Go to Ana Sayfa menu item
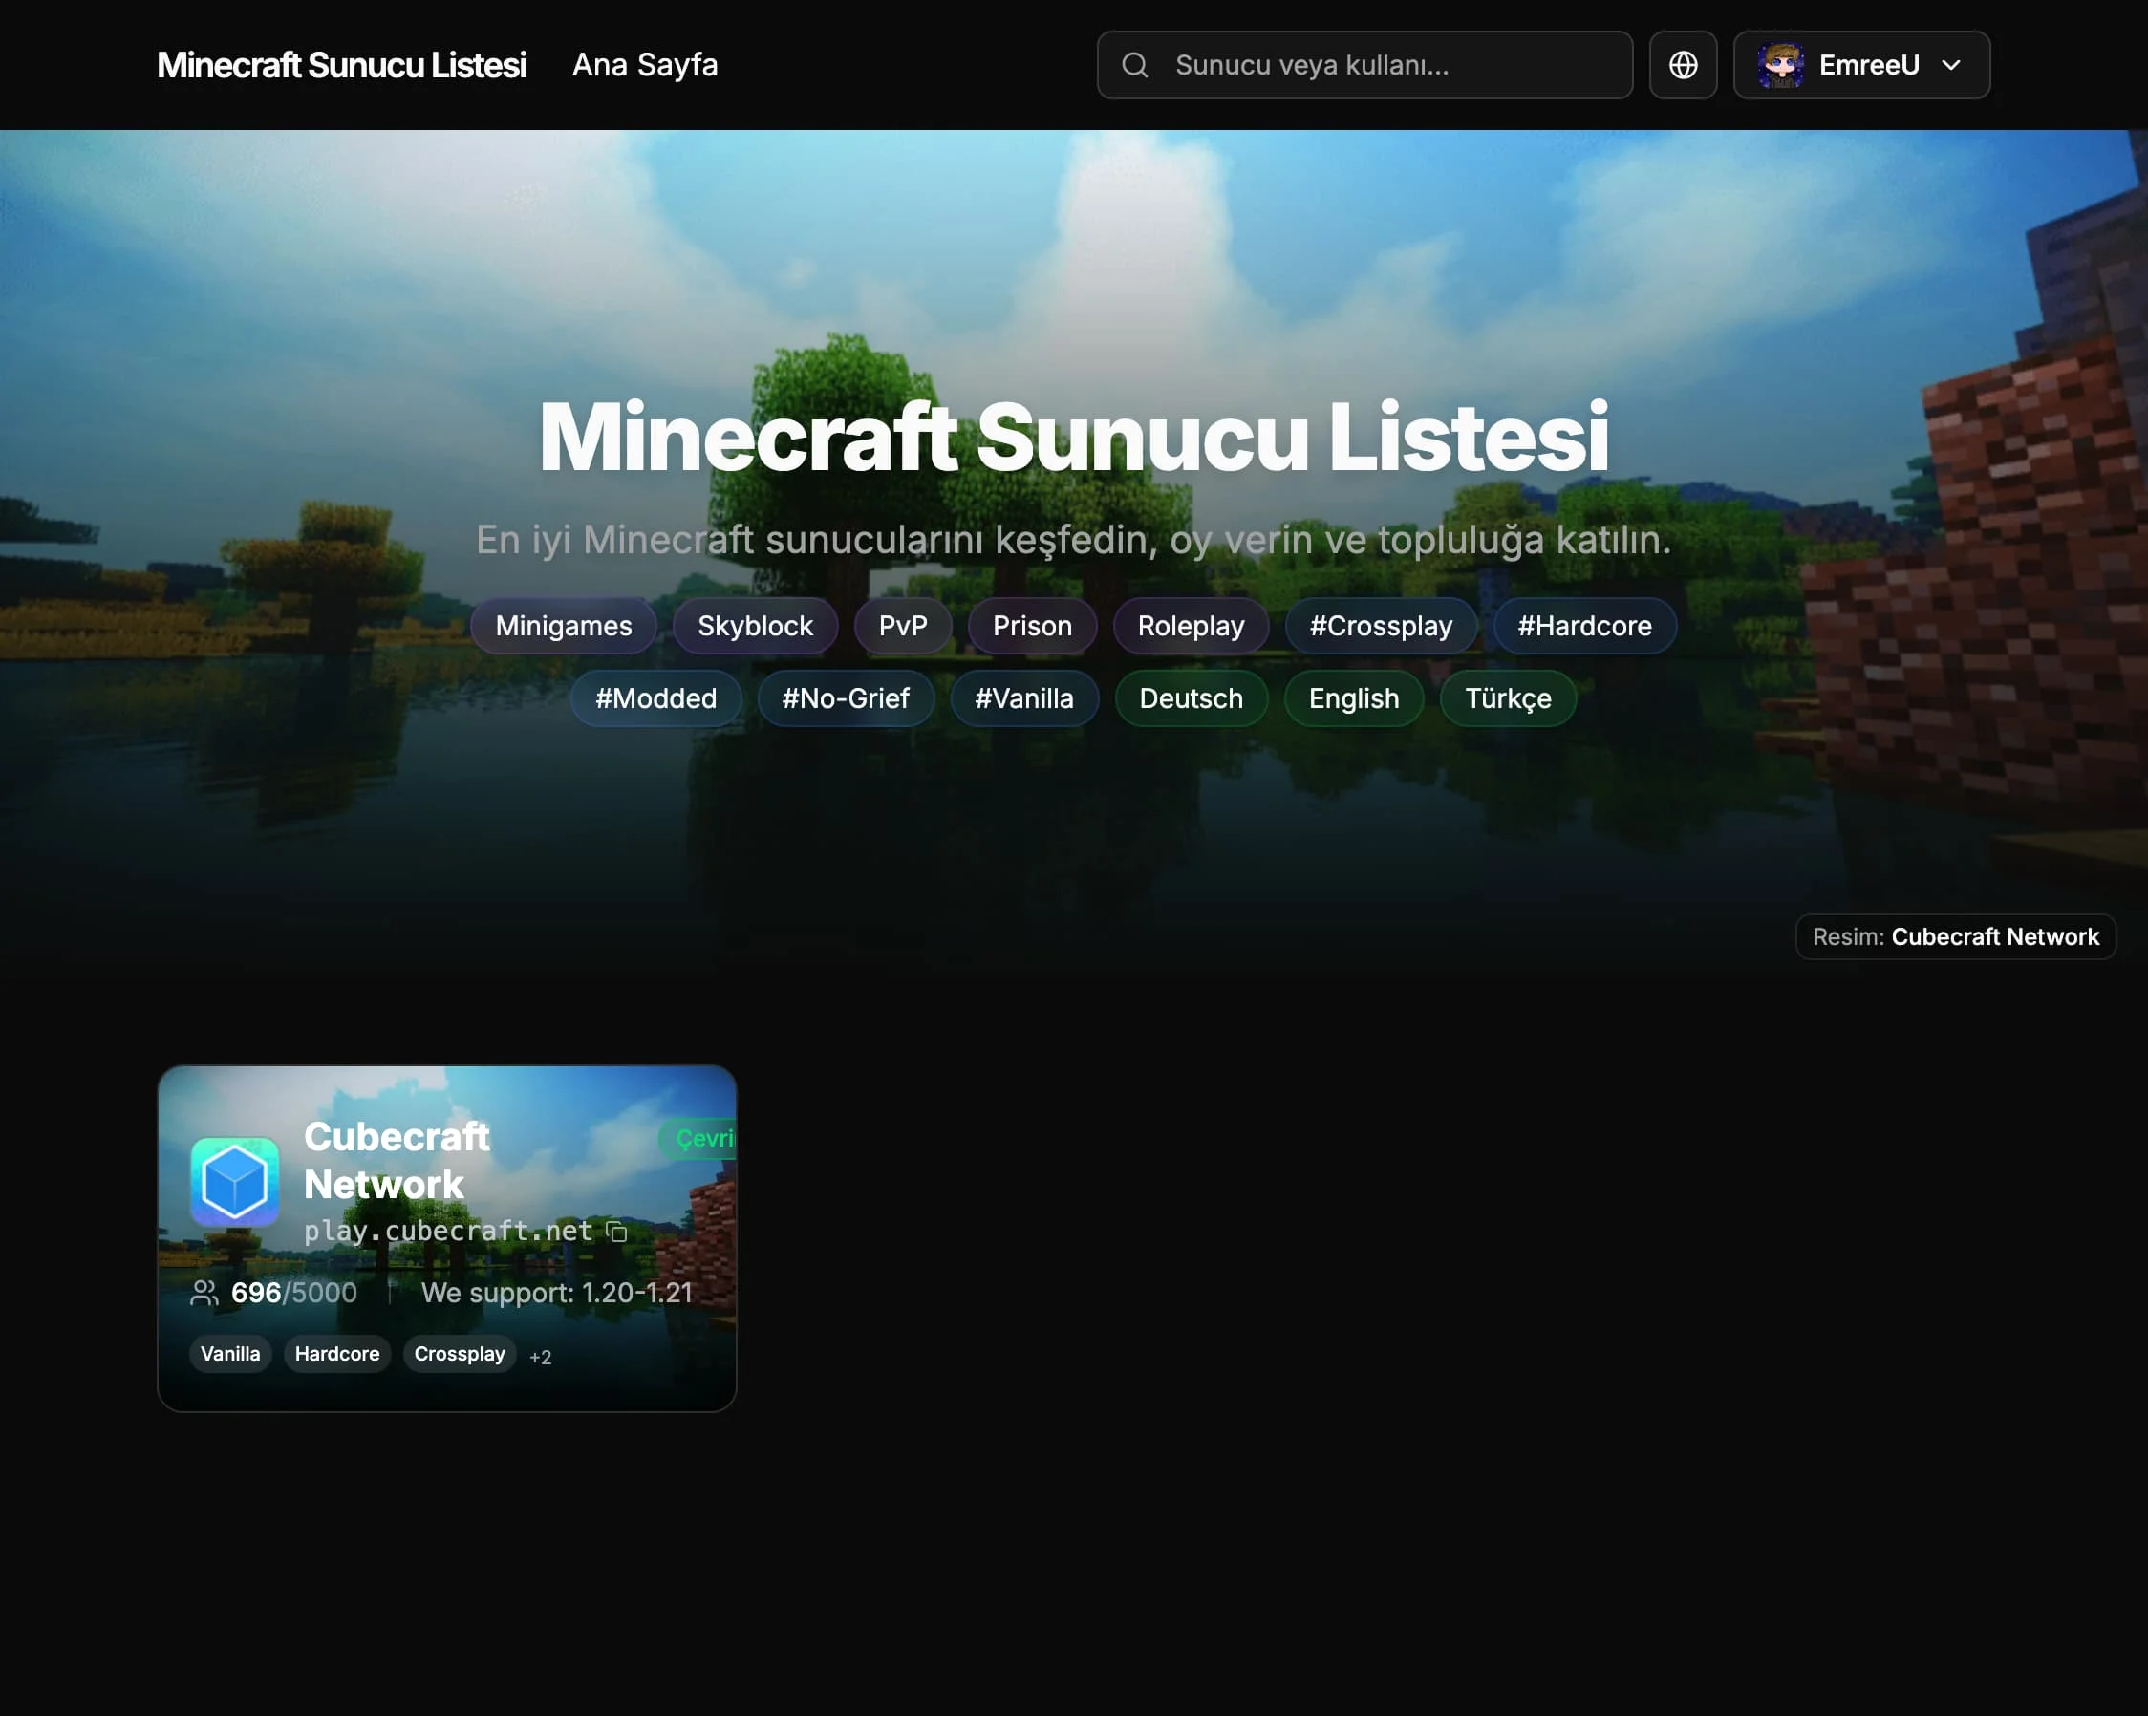The image size is (2148, 1716). click(645, 65)
